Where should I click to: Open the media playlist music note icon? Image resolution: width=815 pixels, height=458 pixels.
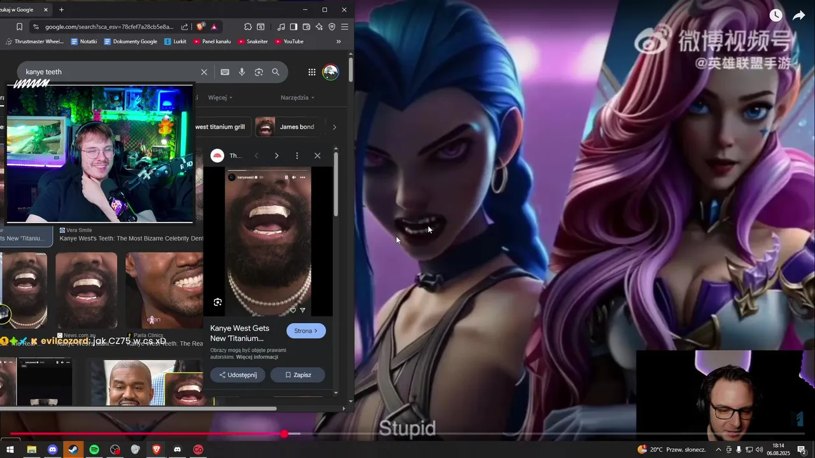pos(281,27)
